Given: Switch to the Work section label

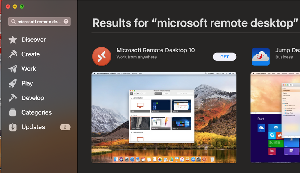Looking at the screenshot, I should point(29,68).
